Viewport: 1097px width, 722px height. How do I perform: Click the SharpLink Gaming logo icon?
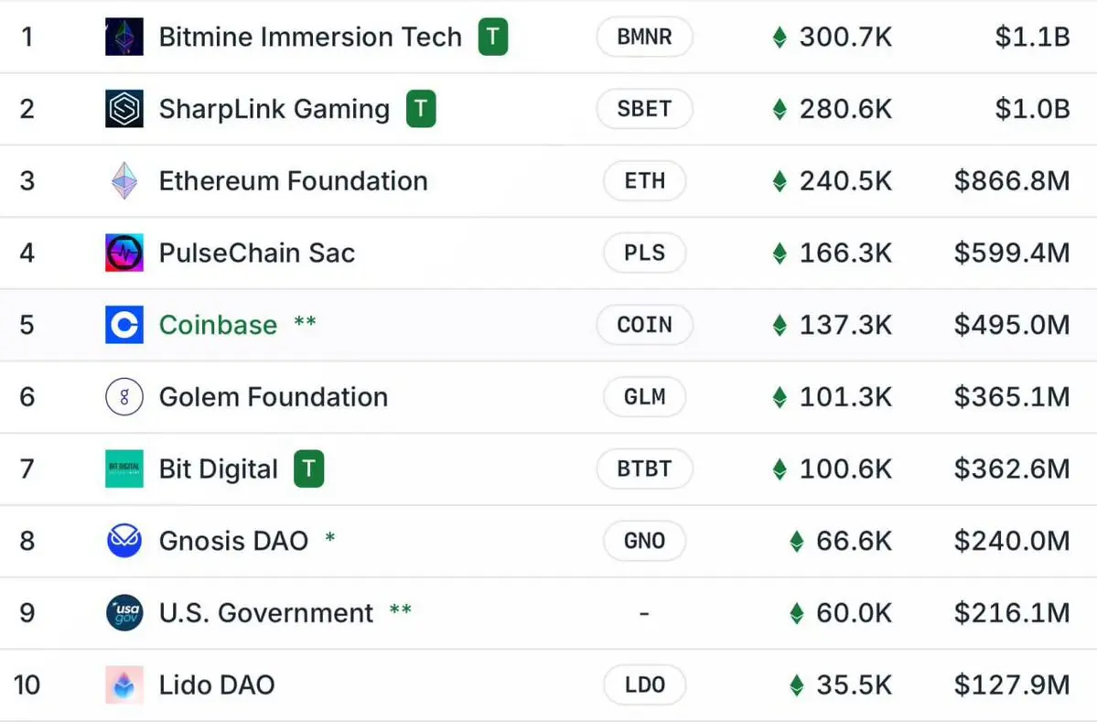pyautogui.click(x=124, y=109)
